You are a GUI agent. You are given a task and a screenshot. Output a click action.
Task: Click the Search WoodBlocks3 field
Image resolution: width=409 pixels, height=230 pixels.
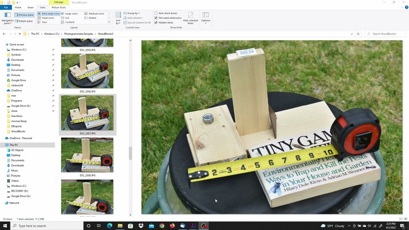(385, 34)
